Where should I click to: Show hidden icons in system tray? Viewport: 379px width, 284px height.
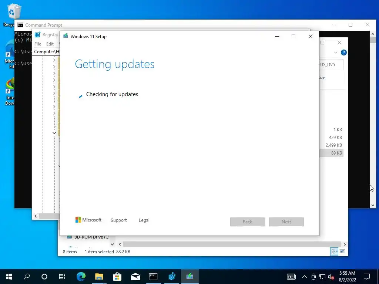[305, 277]
